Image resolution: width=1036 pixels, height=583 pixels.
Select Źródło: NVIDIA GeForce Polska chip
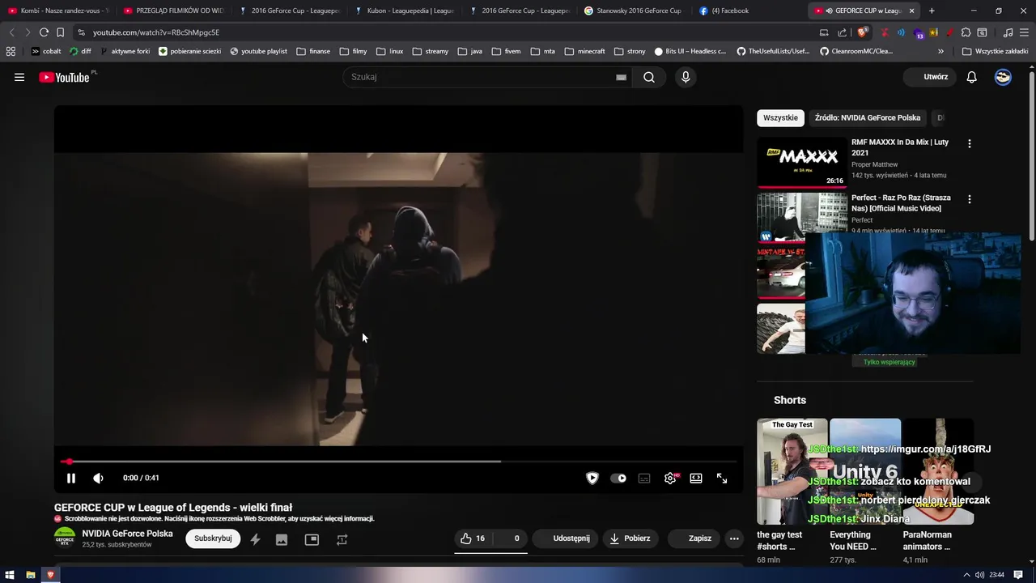click(x=868, y=118)
